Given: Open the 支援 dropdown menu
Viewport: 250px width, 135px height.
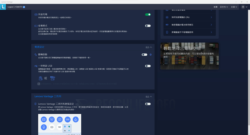Looking at the screenshot, I should pyautogui.click(x=234, y=7).
